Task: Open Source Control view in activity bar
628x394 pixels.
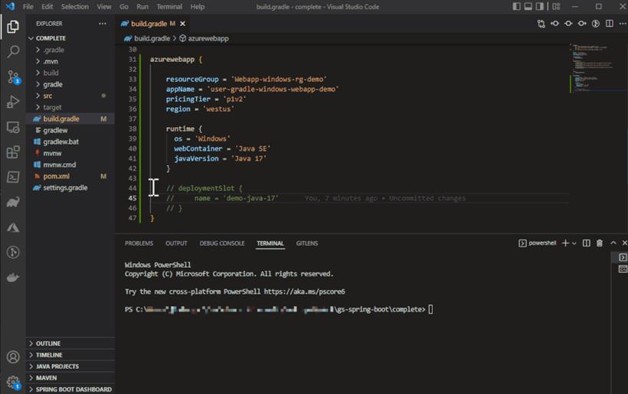Action: [x=13, y=77]
